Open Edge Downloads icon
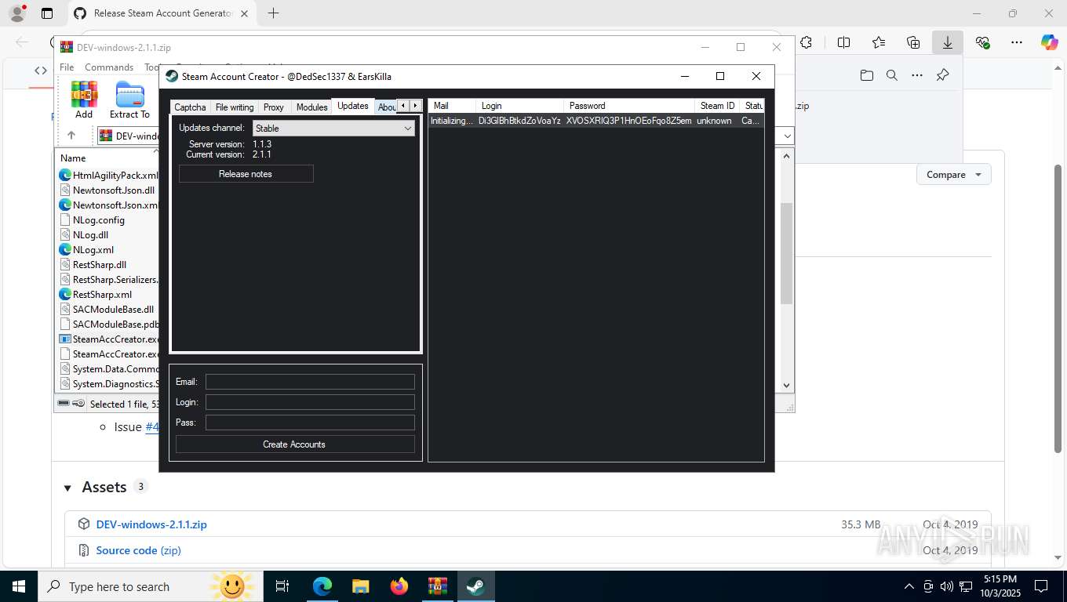Image resolution: width=1067 pixels, height=602 pixels. pyautogui.click(x=948, y=43)
